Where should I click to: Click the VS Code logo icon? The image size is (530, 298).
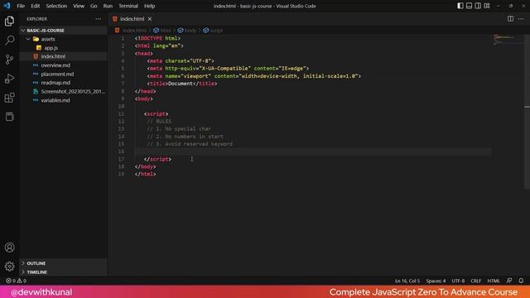(7, 6)
